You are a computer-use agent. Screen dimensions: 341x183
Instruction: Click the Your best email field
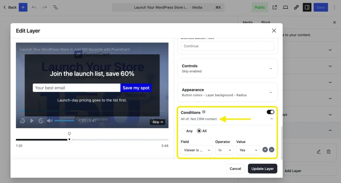pyautogui.click(x=77, y=88)
